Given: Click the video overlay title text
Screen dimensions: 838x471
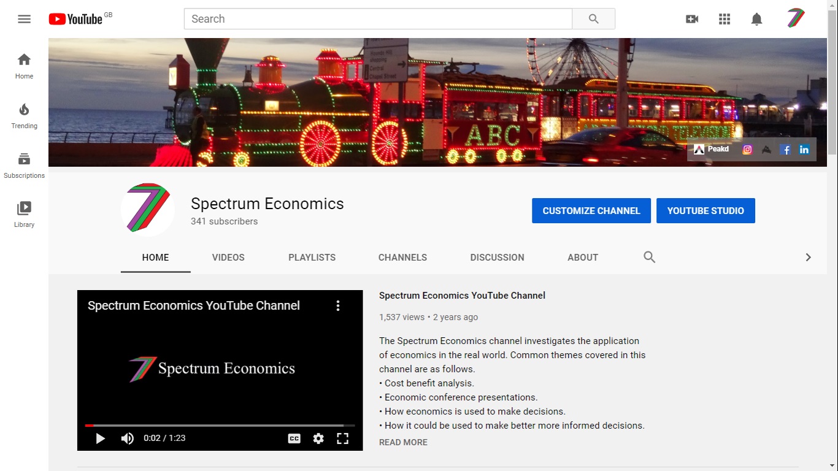Looking at the screenshot, I should (193, 305).
